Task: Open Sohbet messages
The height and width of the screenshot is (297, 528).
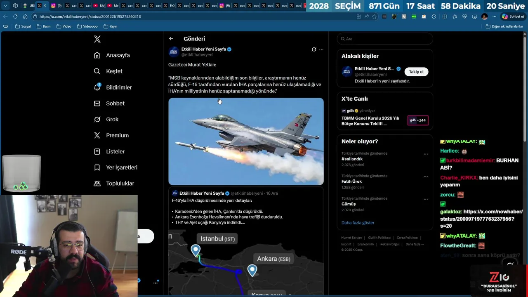Action: pos(109,104)
